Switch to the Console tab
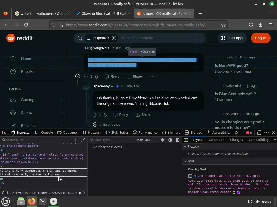This screenshot has width=277, height=207. (x=44, y=133)
